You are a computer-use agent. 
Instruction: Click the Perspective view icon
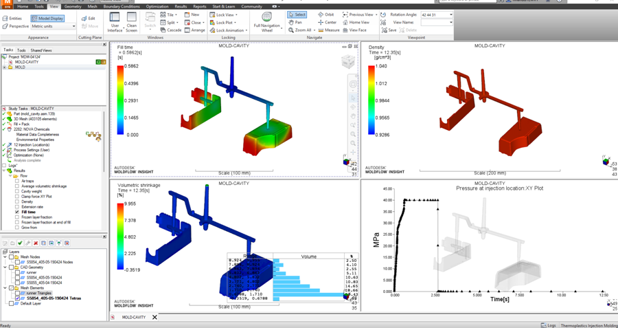pyautogui.click(x=5, y=26)
